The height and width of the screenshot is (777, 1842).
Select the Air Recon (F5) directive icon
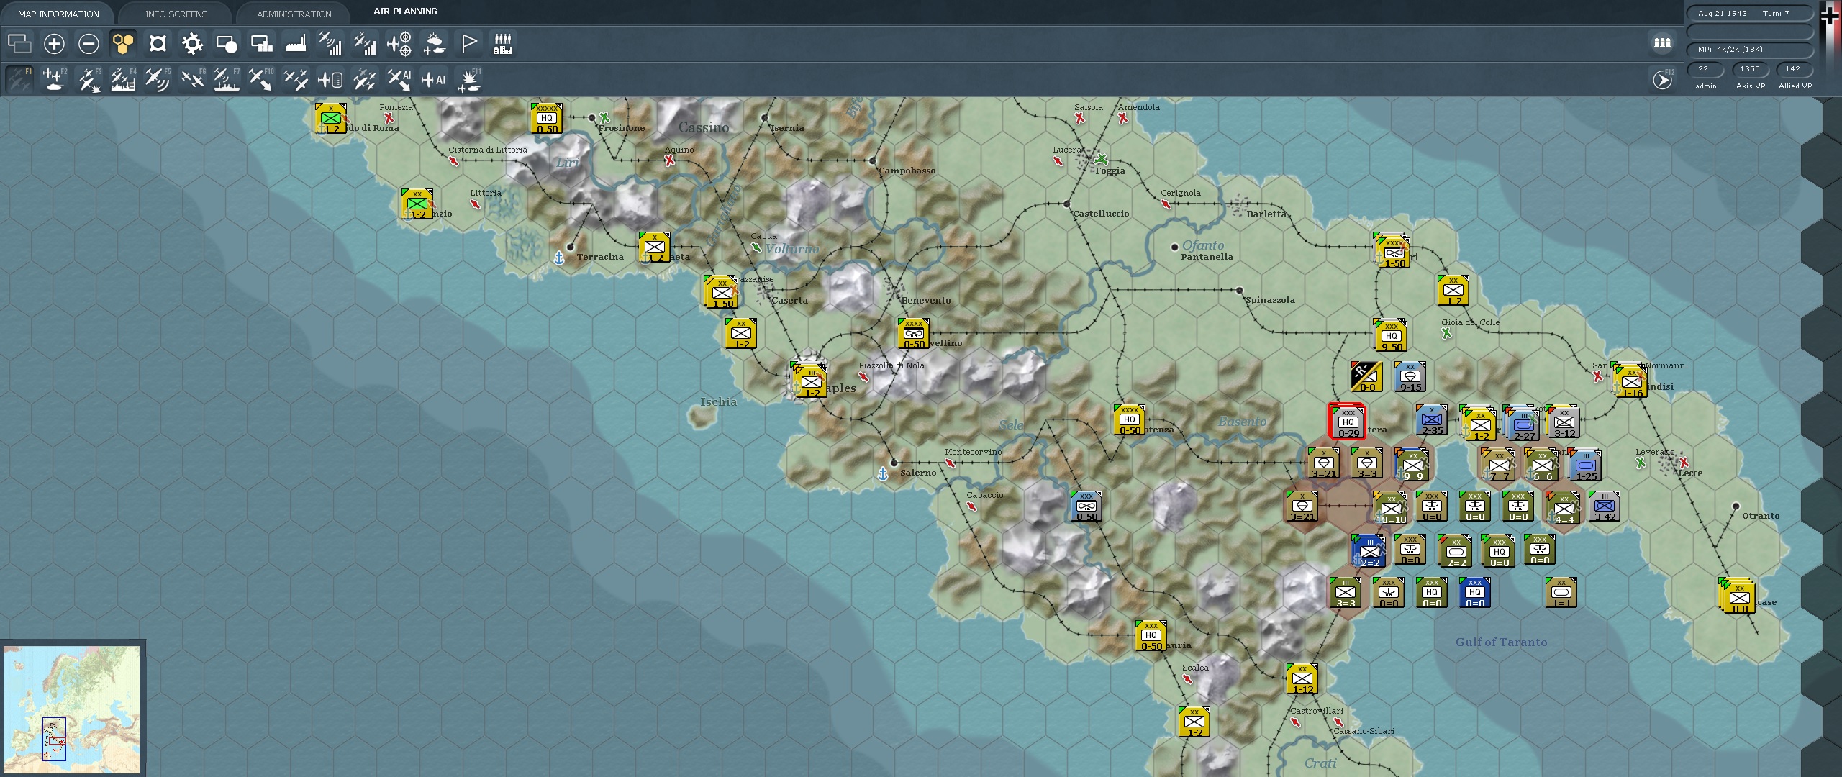pos(158,79)
